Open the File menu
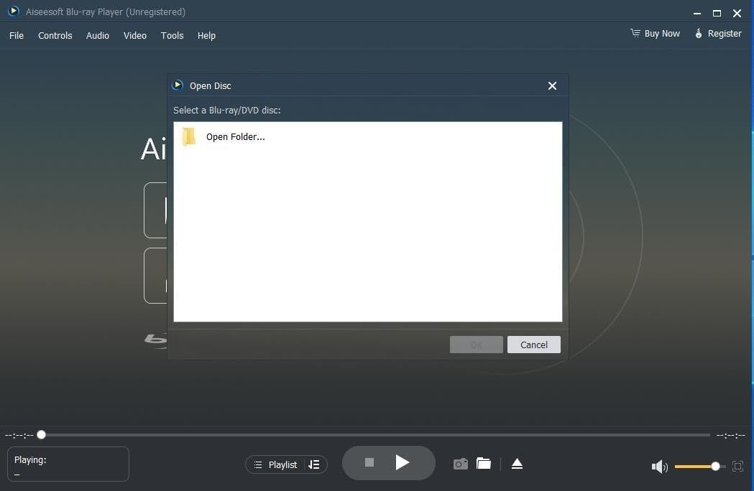This screenshot has width=754, height=491. click(17, 36)
